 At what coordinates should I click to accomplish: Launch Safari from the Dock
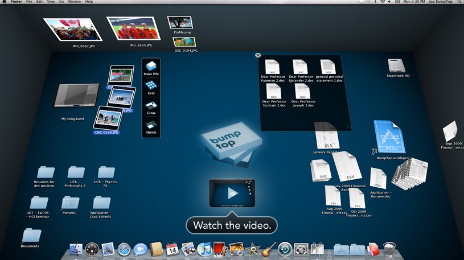(x=124, y=250)
